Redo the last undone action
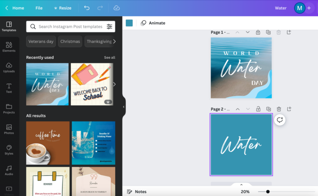 (100, 8)
